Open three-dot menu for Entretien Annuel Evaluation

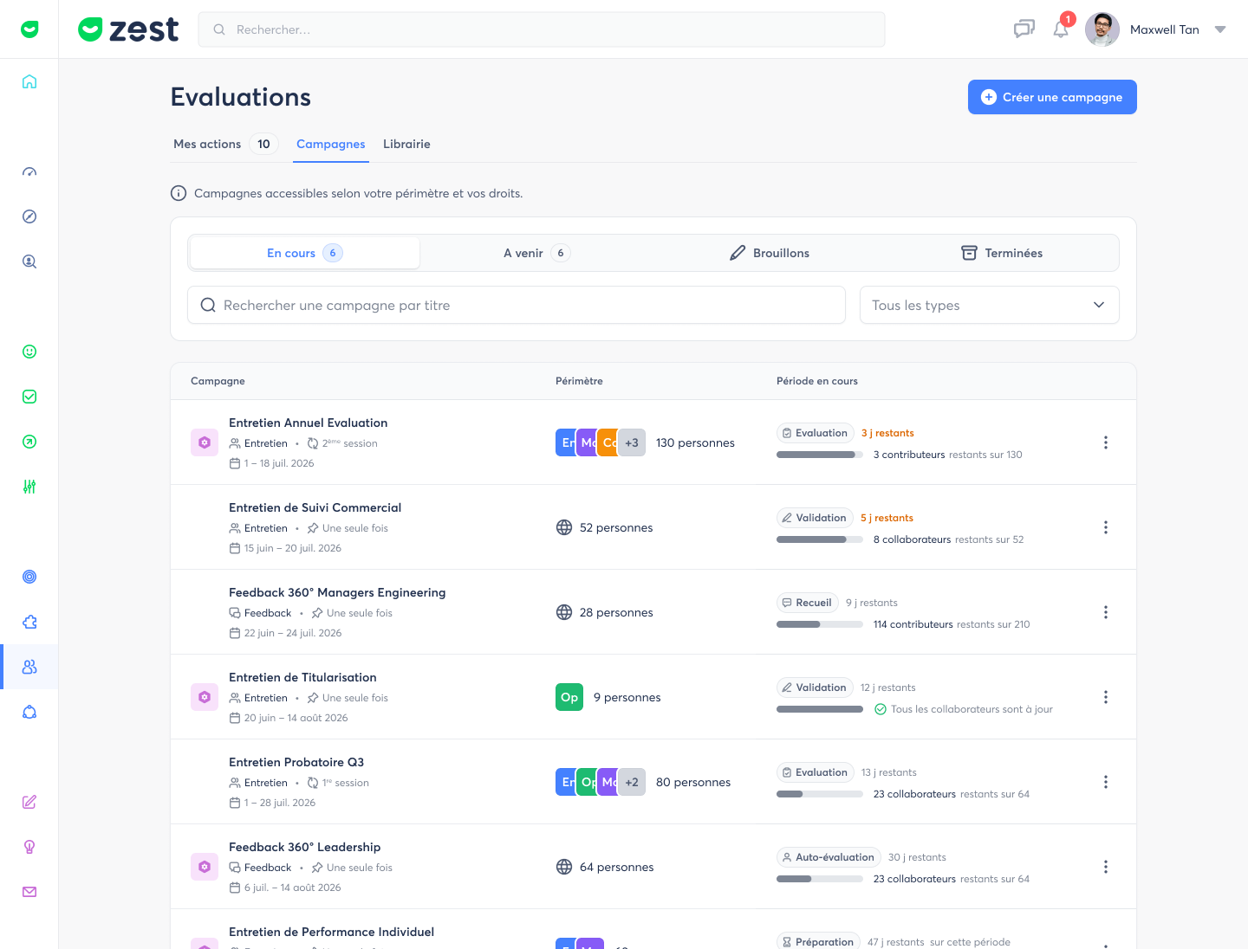click(x=1105, y=442)
